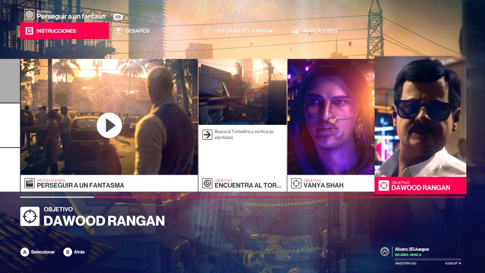Image resolution: width=485 pixels, height=273 pixels.
Task: Play the mission briefing video
Action: tap(109, 125)
